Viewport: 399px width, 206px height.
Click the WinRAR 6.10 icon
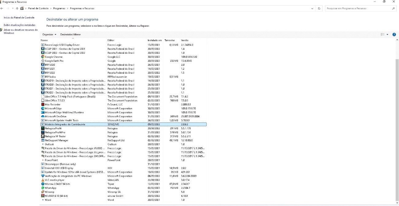click(x=43, y=196)
